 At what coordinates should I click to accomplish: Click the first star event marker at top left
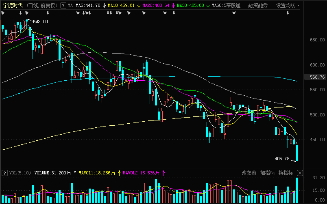(x=3, y=13)
